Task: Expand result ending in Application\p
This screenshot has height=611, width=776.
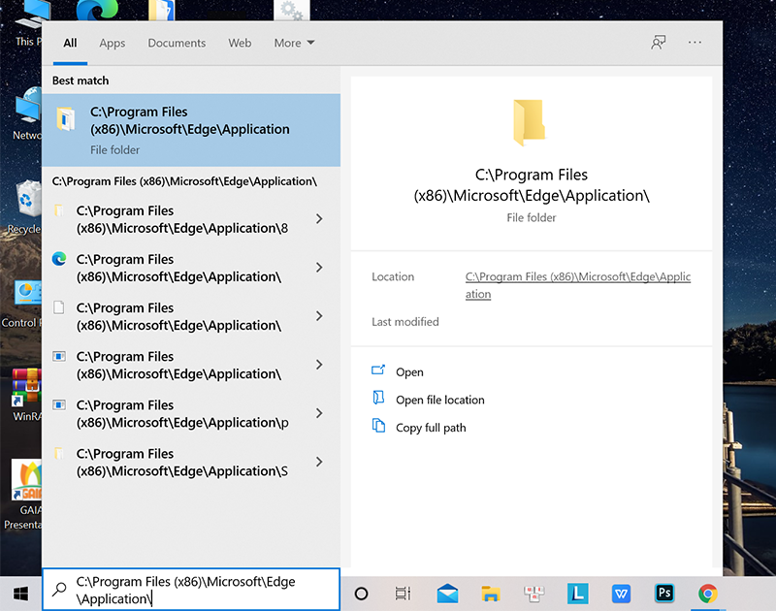Action: (x=319, y=413)
